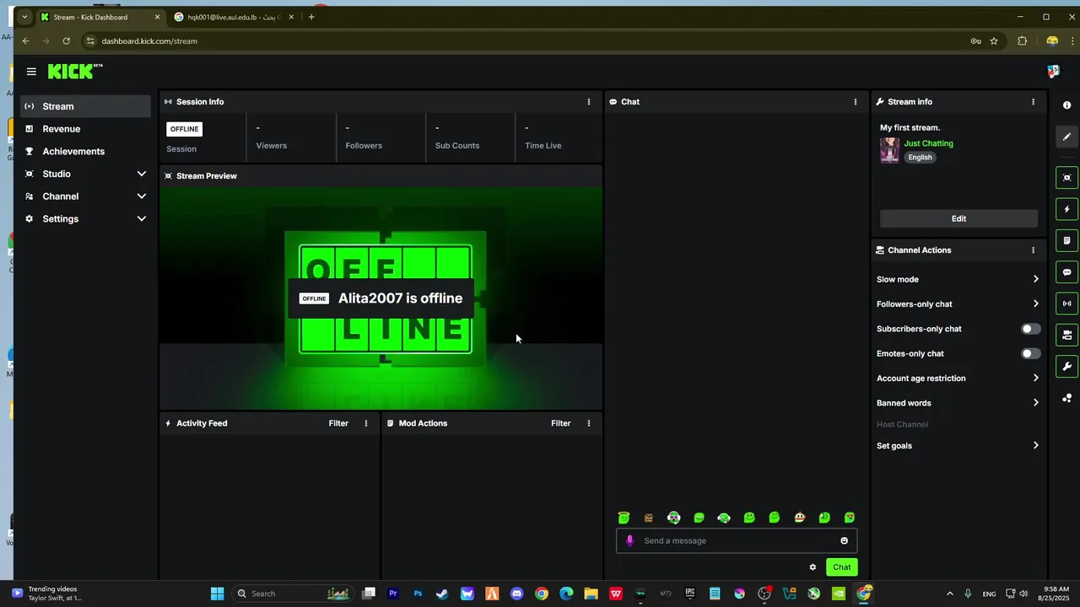This screenshot has width=1080, height=607.
Task: Reload the page in browser toolbar
Action: pos(66,40)
